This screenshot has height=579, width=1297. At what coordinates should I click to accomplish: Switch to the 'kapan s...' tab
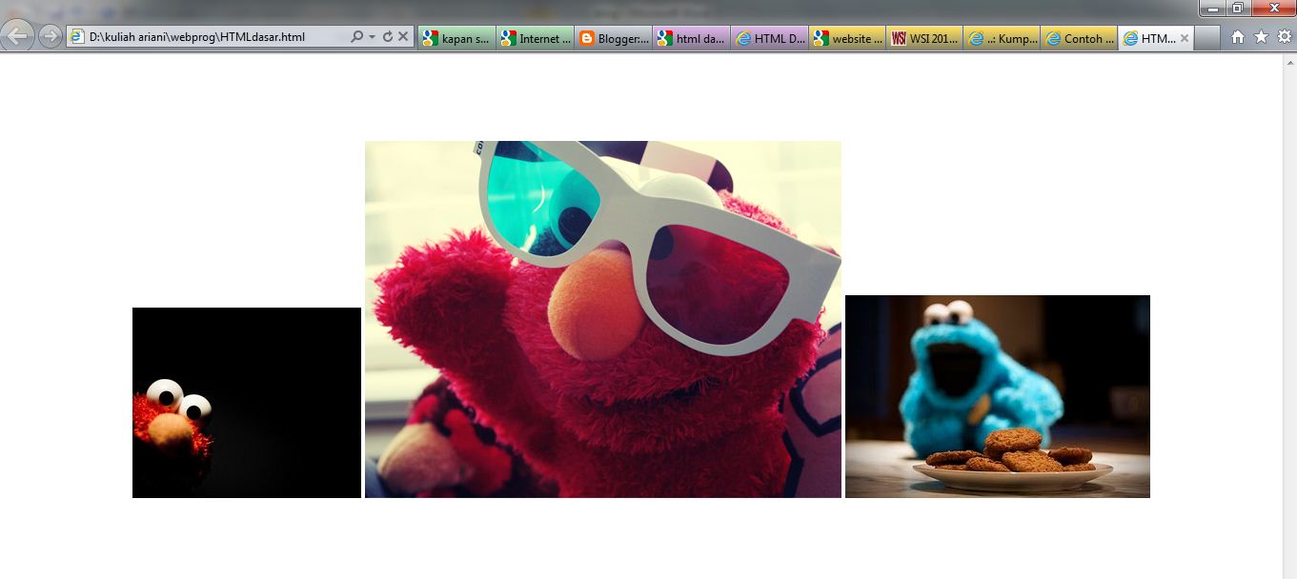click(x=456, y=38)
